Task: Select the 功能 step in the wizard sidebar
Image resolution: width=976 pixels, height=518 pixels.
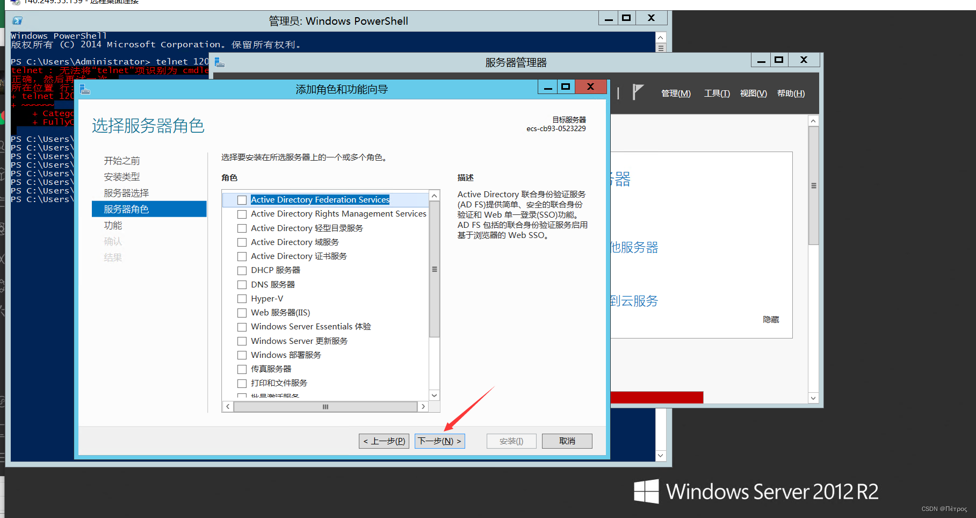Action: pyautogui.click(x=113, y=225)
